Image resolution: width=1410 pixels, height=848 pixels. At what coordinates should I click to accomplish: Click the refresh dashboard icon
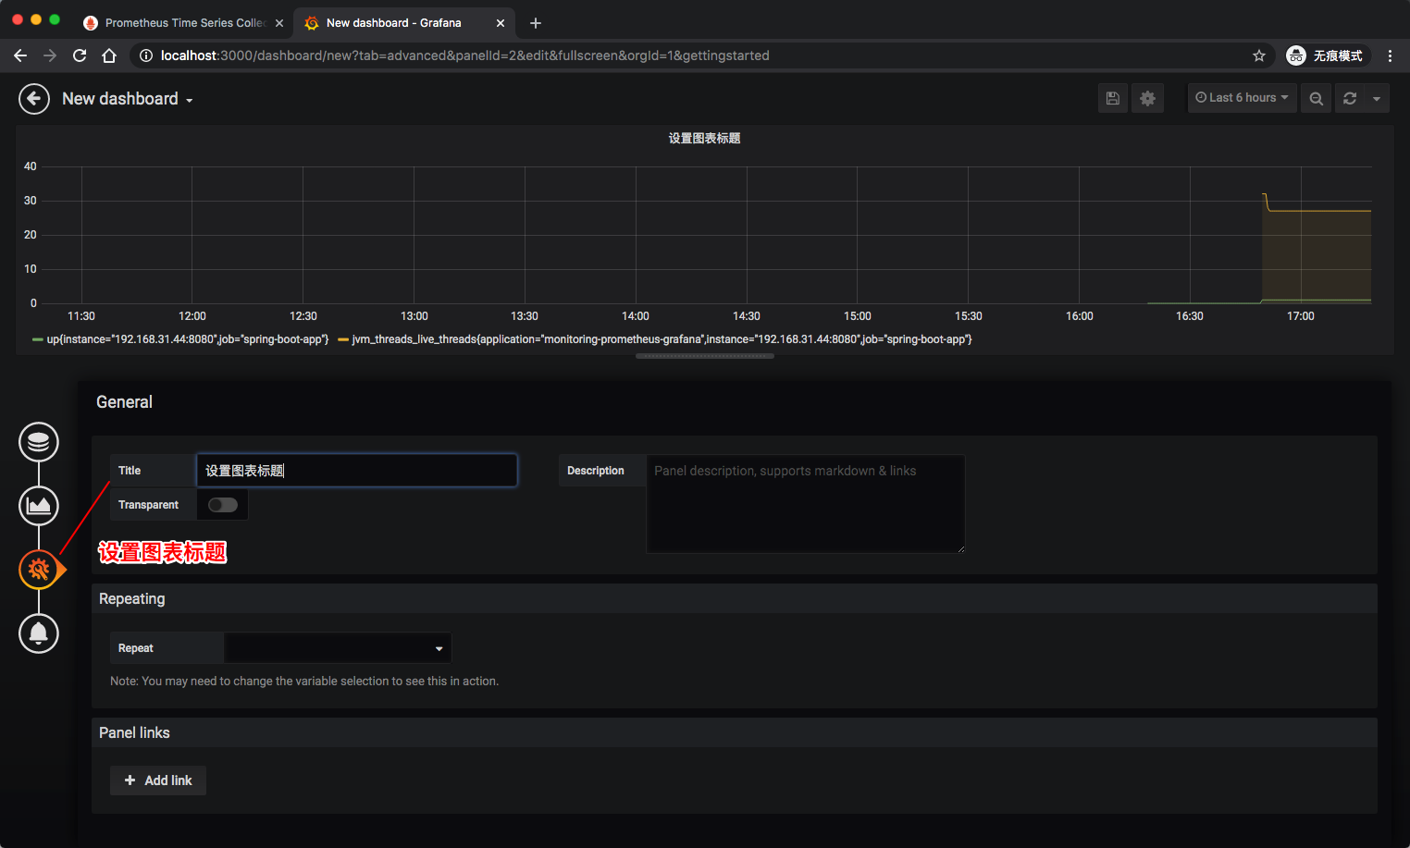pyautogui.click(x=1350, y=98)
